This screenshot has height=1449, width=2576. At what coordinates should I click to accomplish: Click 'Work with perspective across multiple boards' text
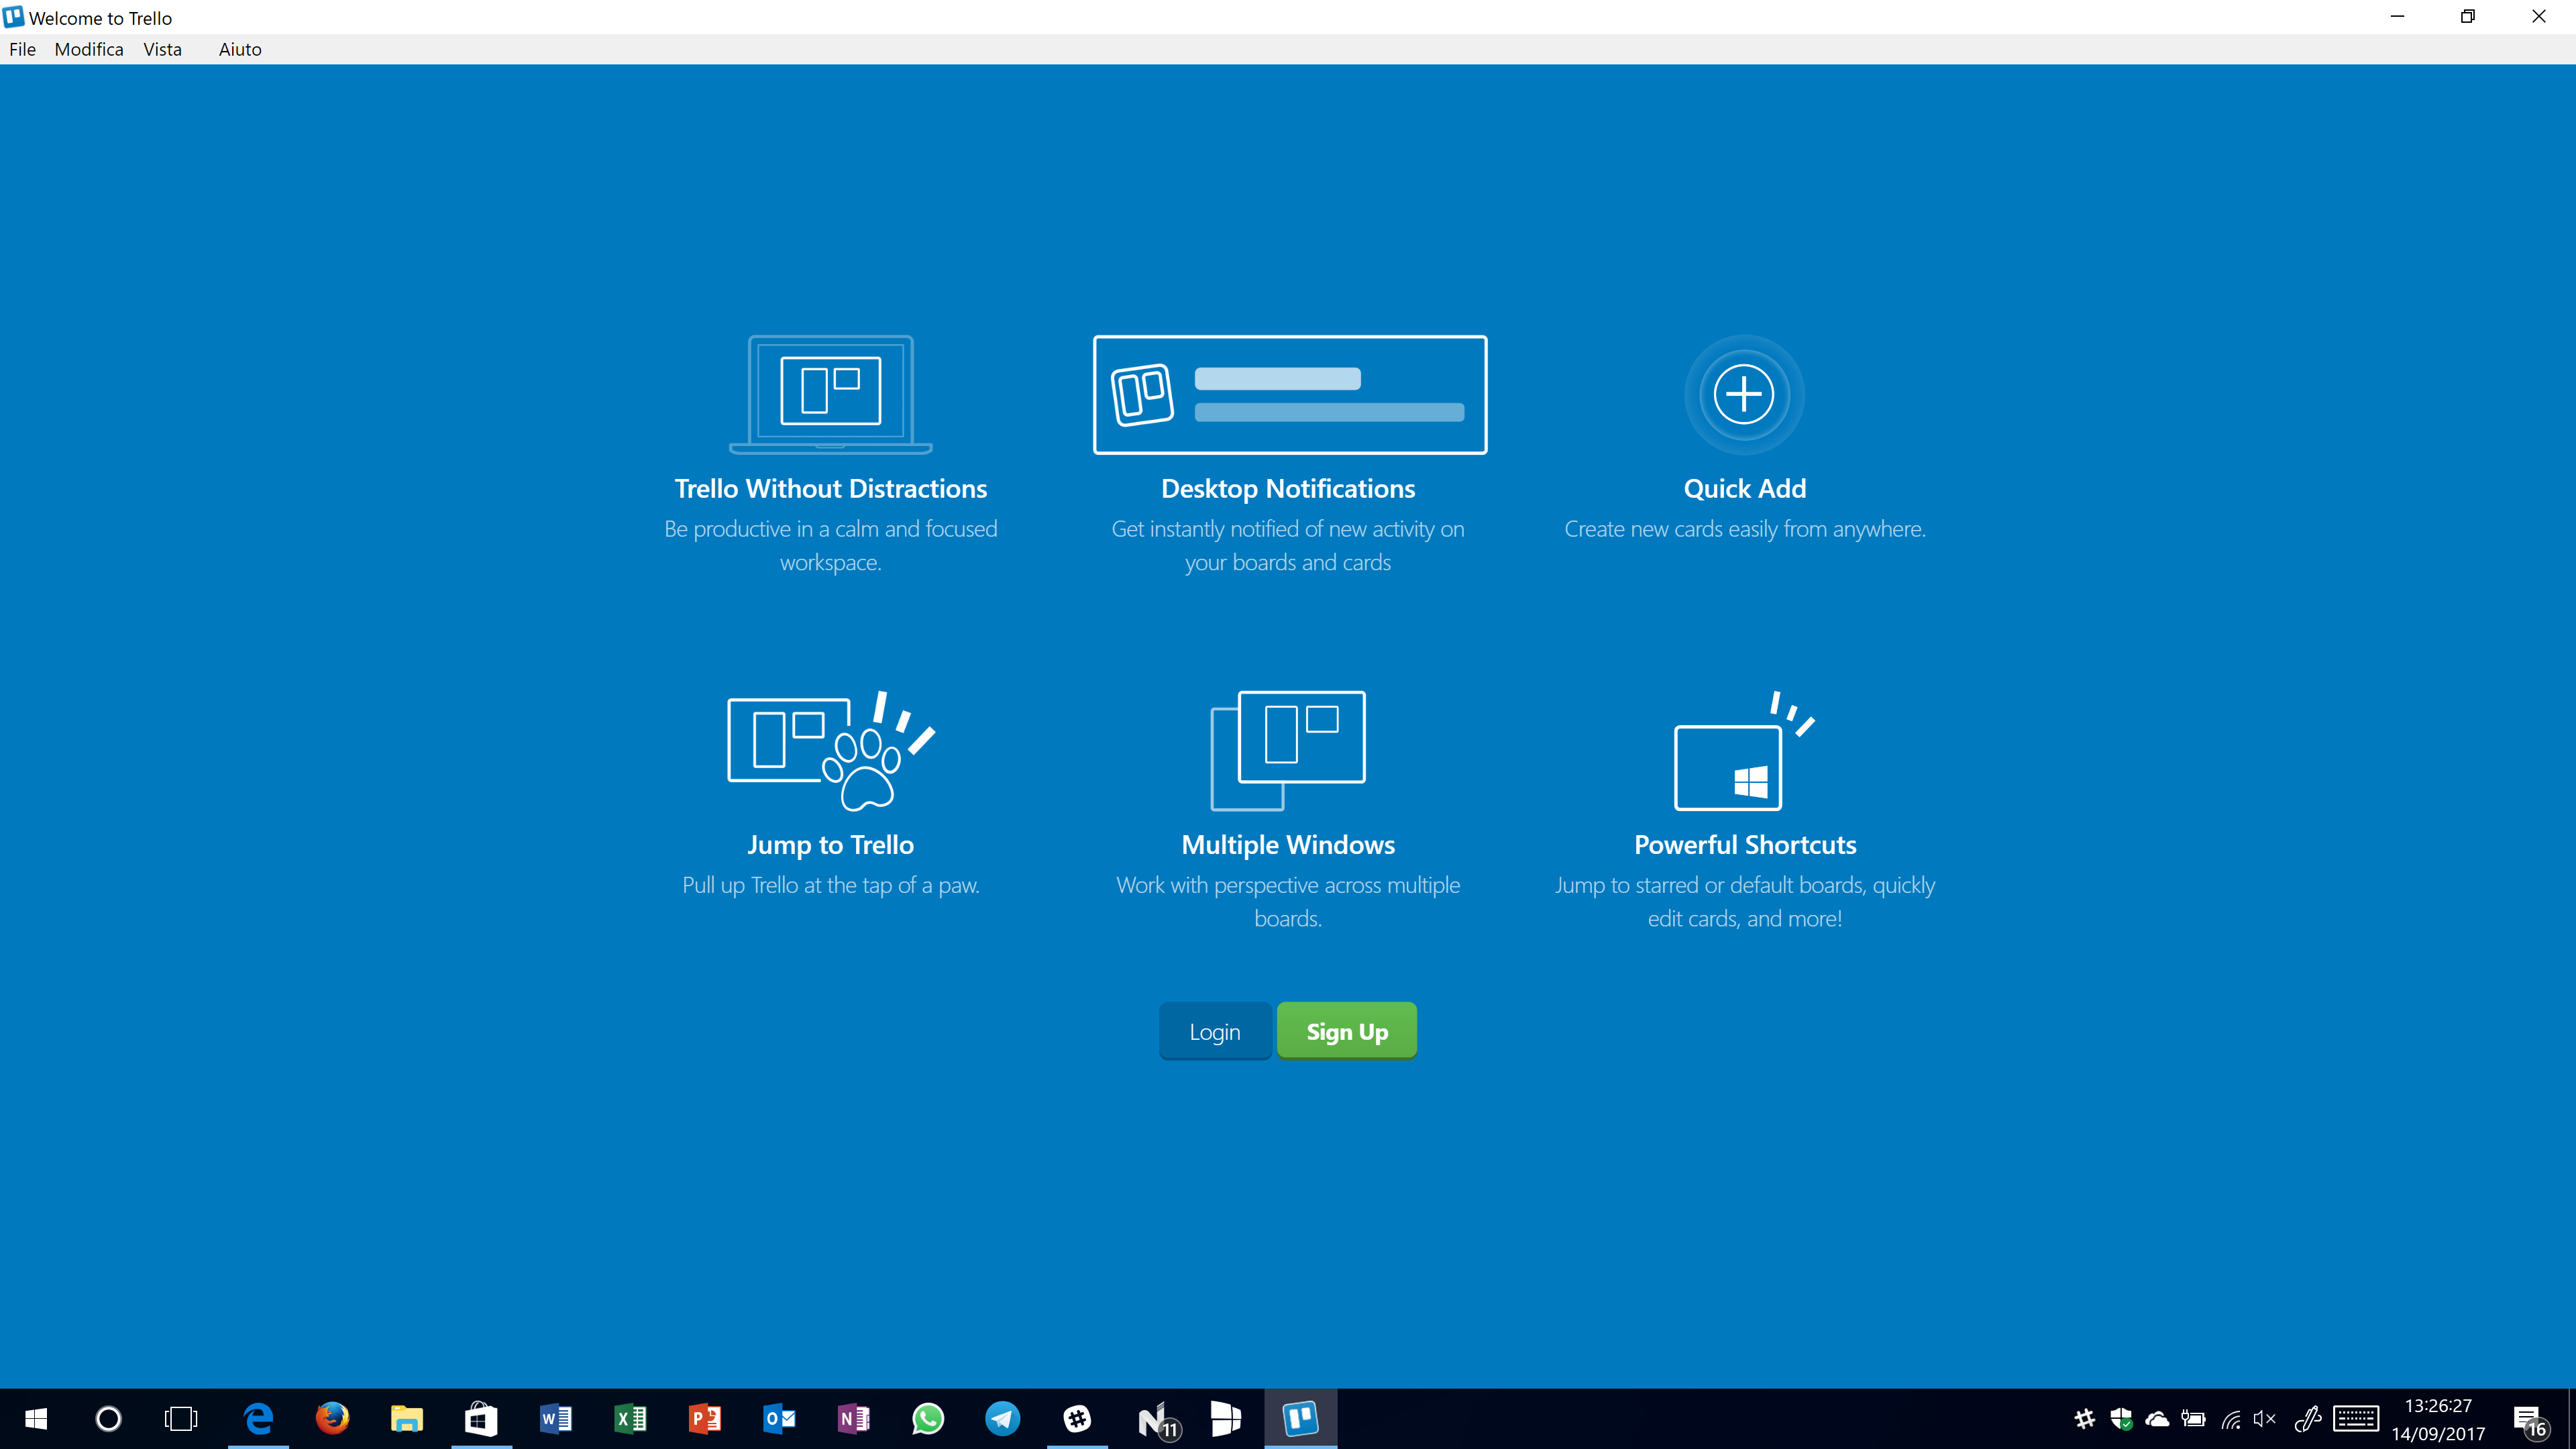pos(1288,901)
